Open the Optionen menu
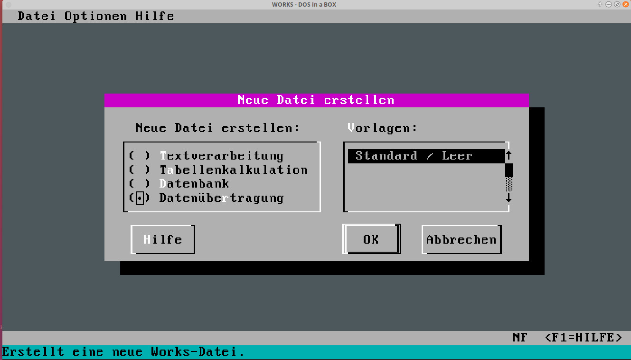Image resolution: width=631 pixels, height=360 pixels. pos(96,16)
